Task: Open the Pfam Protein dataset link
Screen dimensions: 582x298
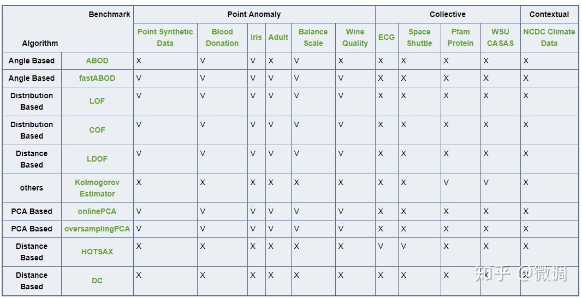Action: click(460, 37)
